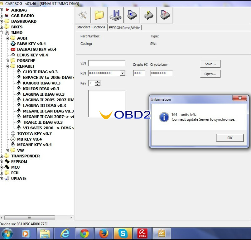Click the save to disk toolbar icon

115,15
